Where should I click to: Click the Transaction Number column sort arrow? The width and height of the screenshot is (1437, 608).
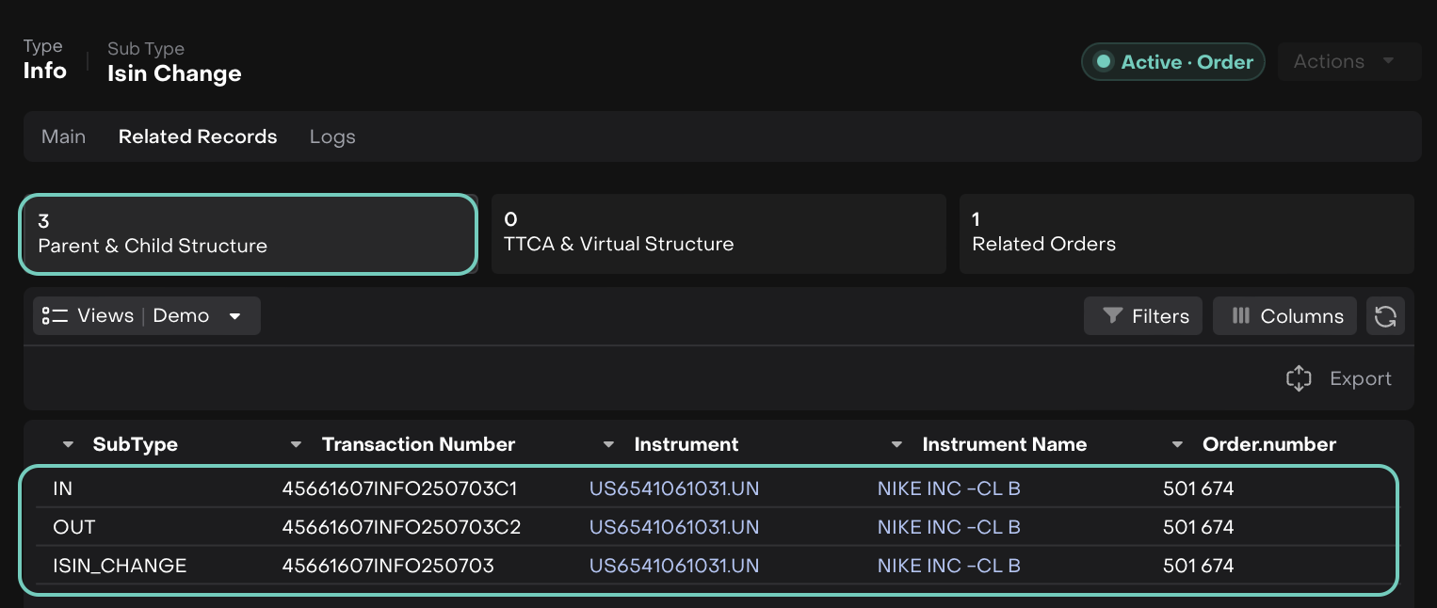(297, 445)
